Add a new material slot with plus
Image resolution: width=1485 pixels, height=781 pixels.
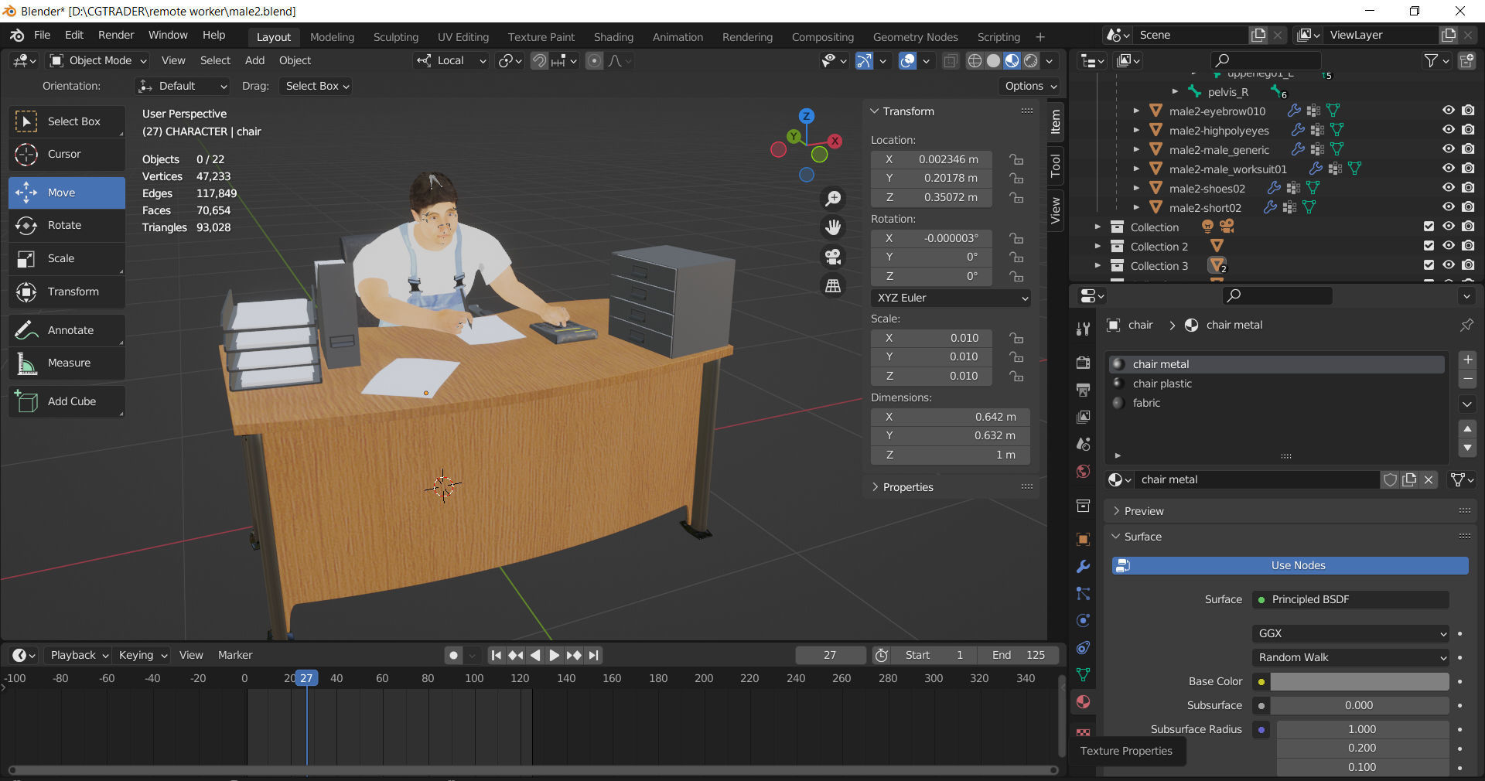click(x=1467, y=360)
